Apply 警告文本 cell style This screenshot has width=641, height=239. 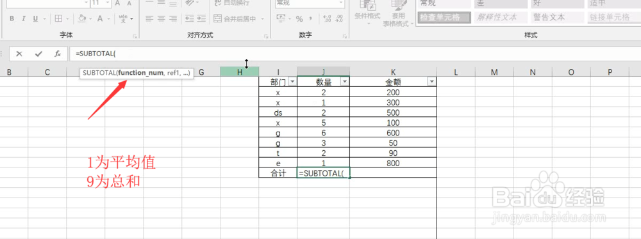[558, 17]
